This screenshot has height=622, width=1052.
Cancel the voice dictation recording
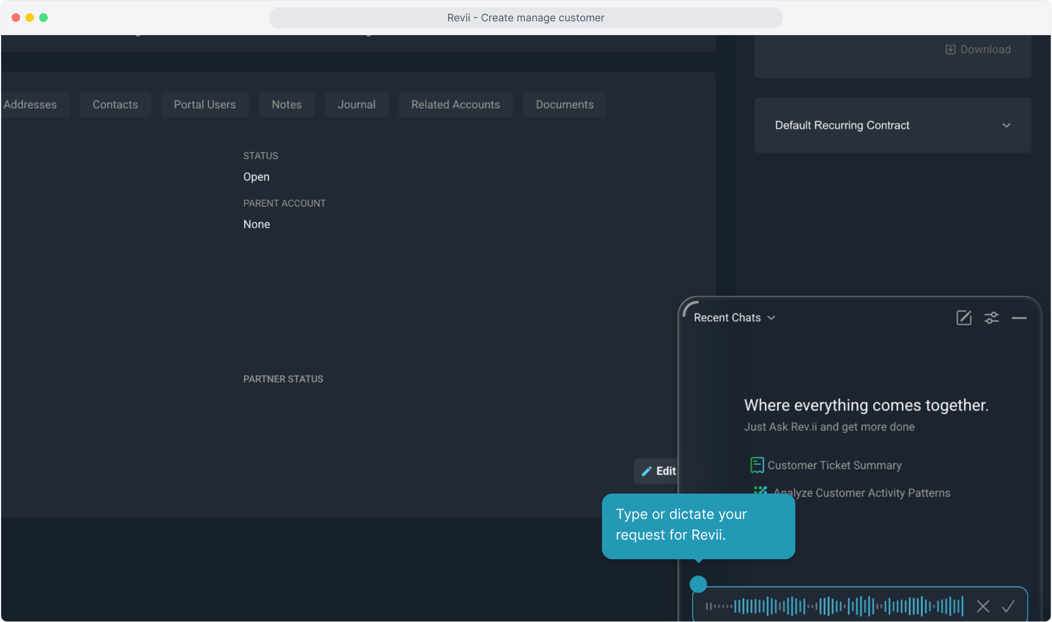(982, 606)
